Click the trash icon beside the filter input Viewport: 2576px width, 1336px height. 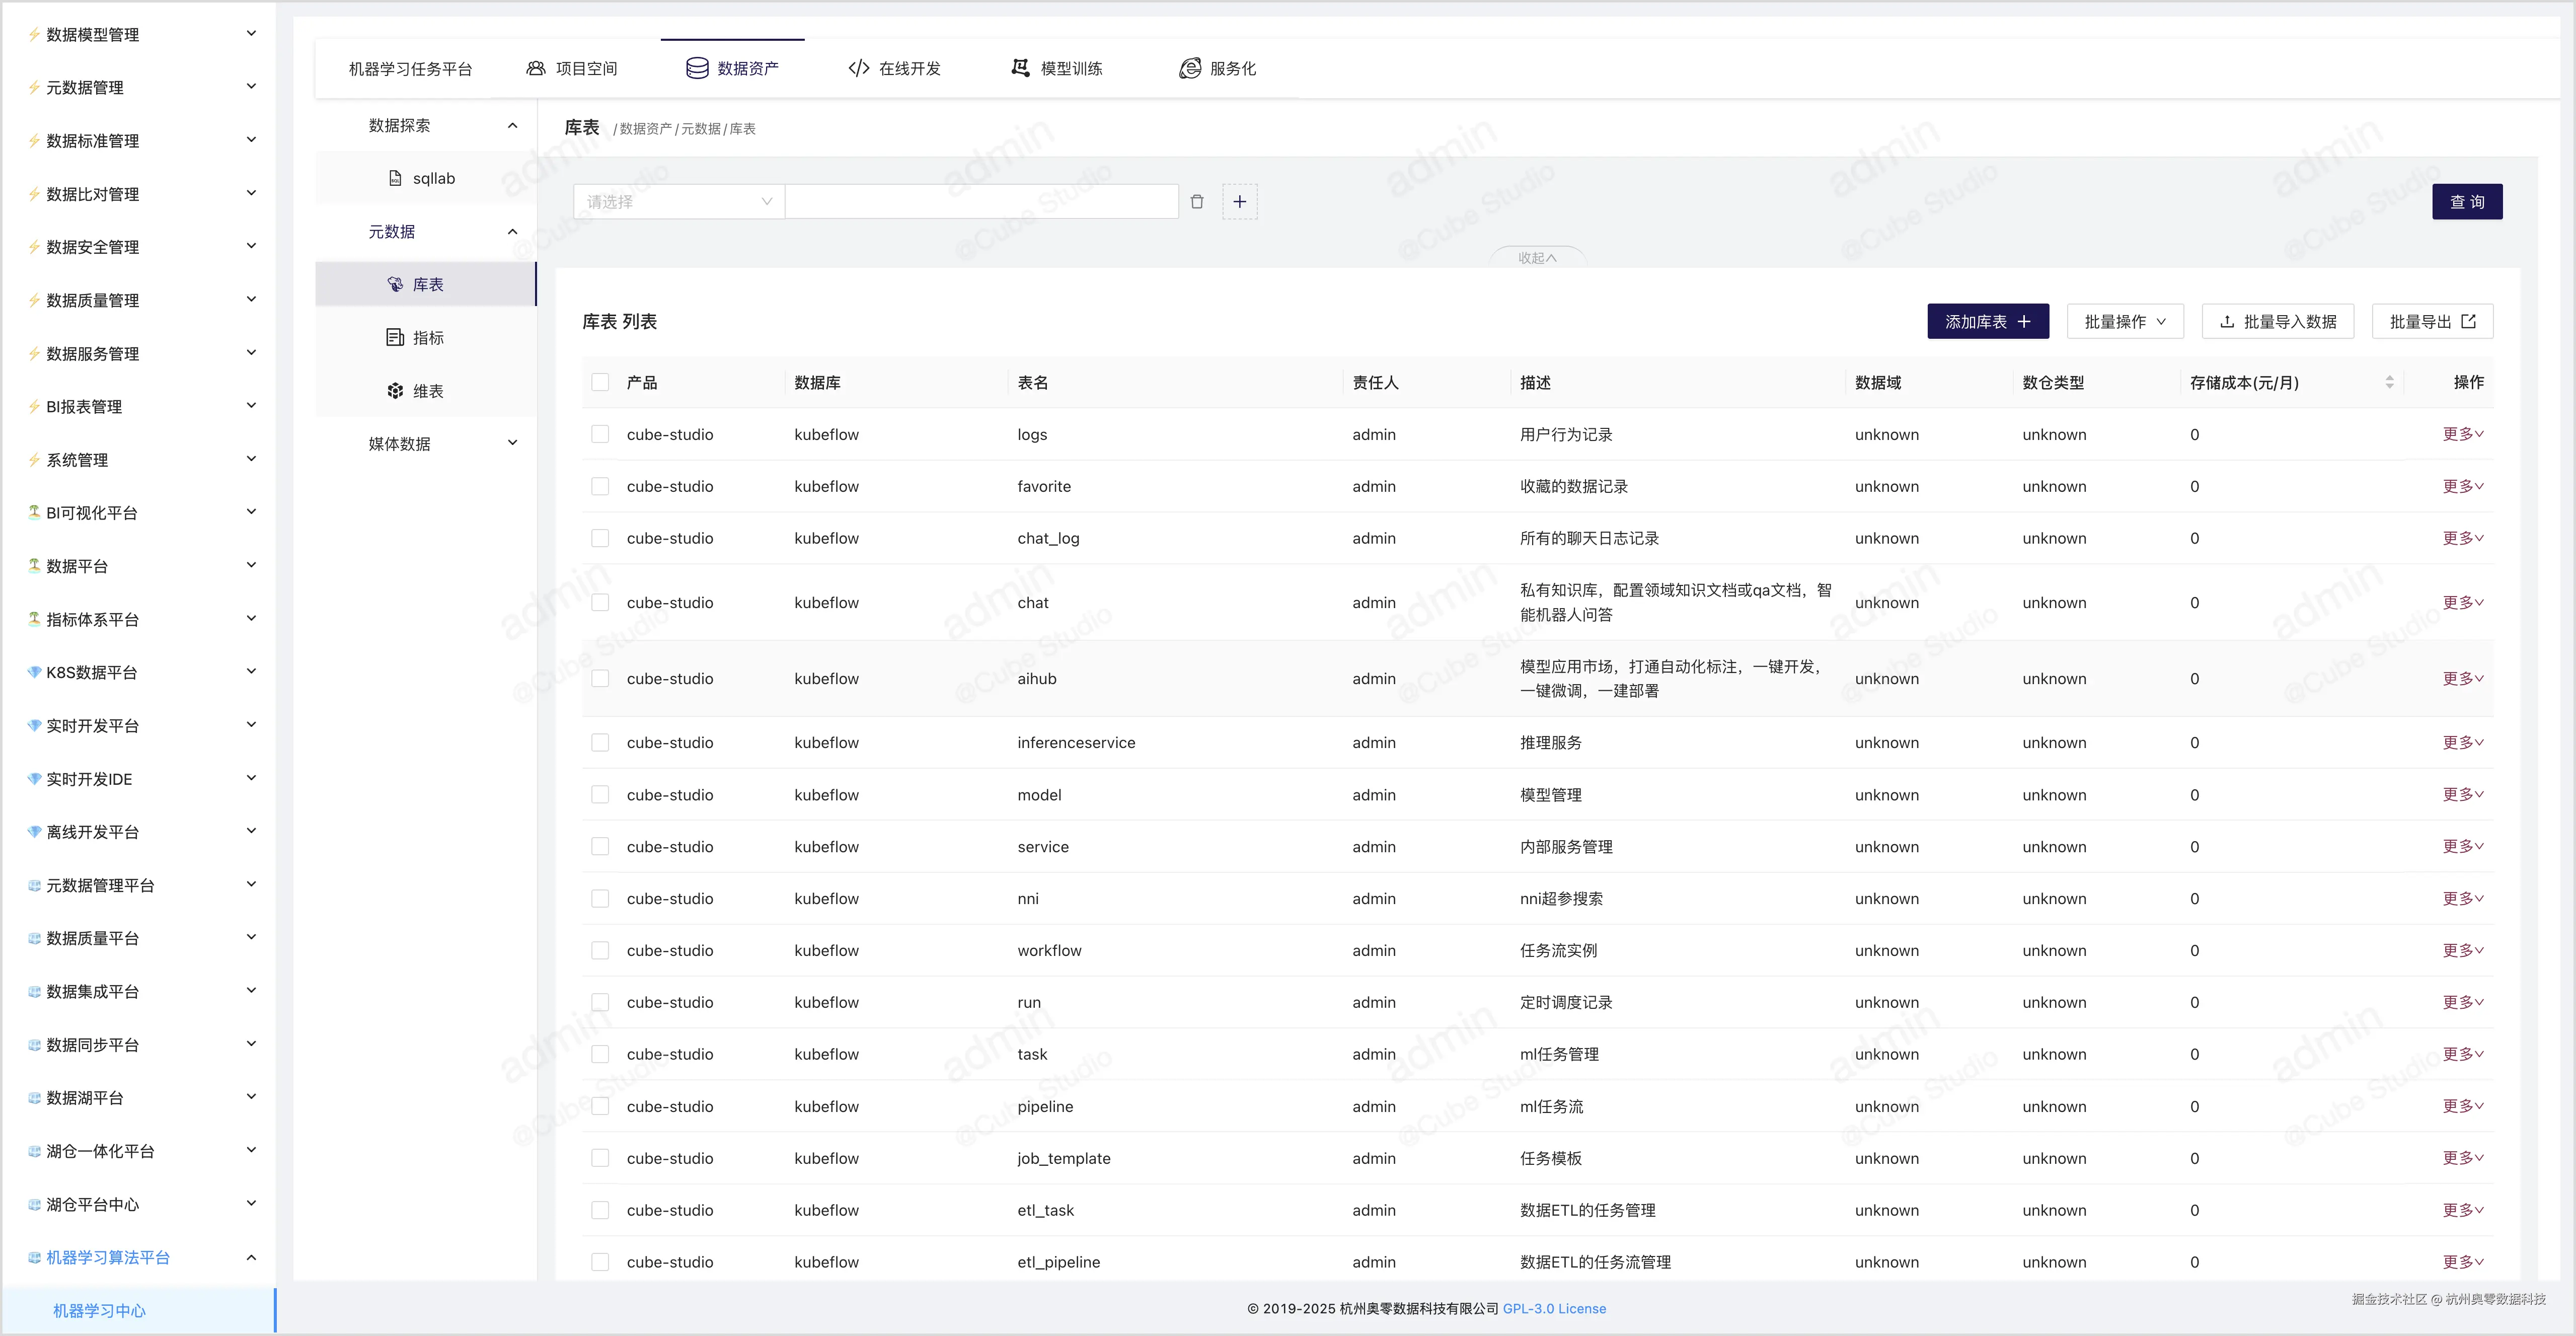pyautogui.click(x=1197, y=202)
